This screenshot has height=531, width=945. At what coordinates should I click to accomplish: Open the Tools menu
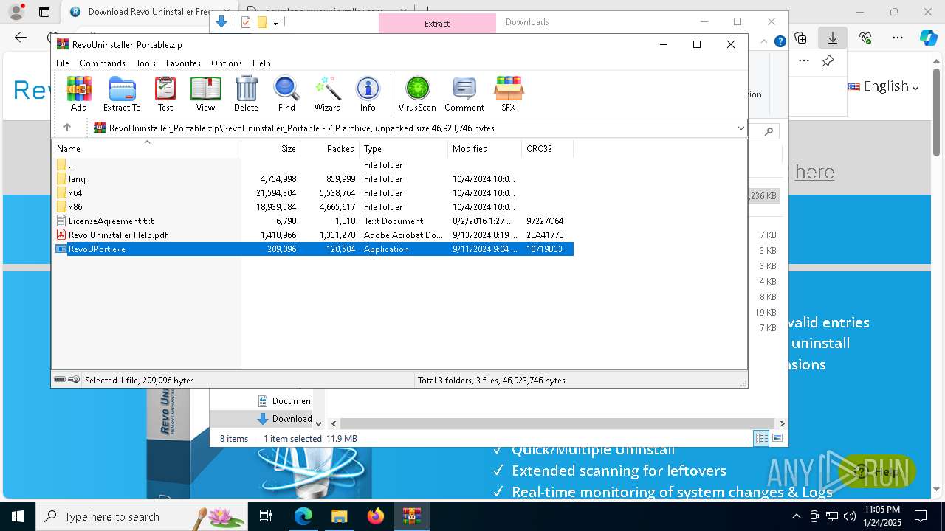click(145, 63)
